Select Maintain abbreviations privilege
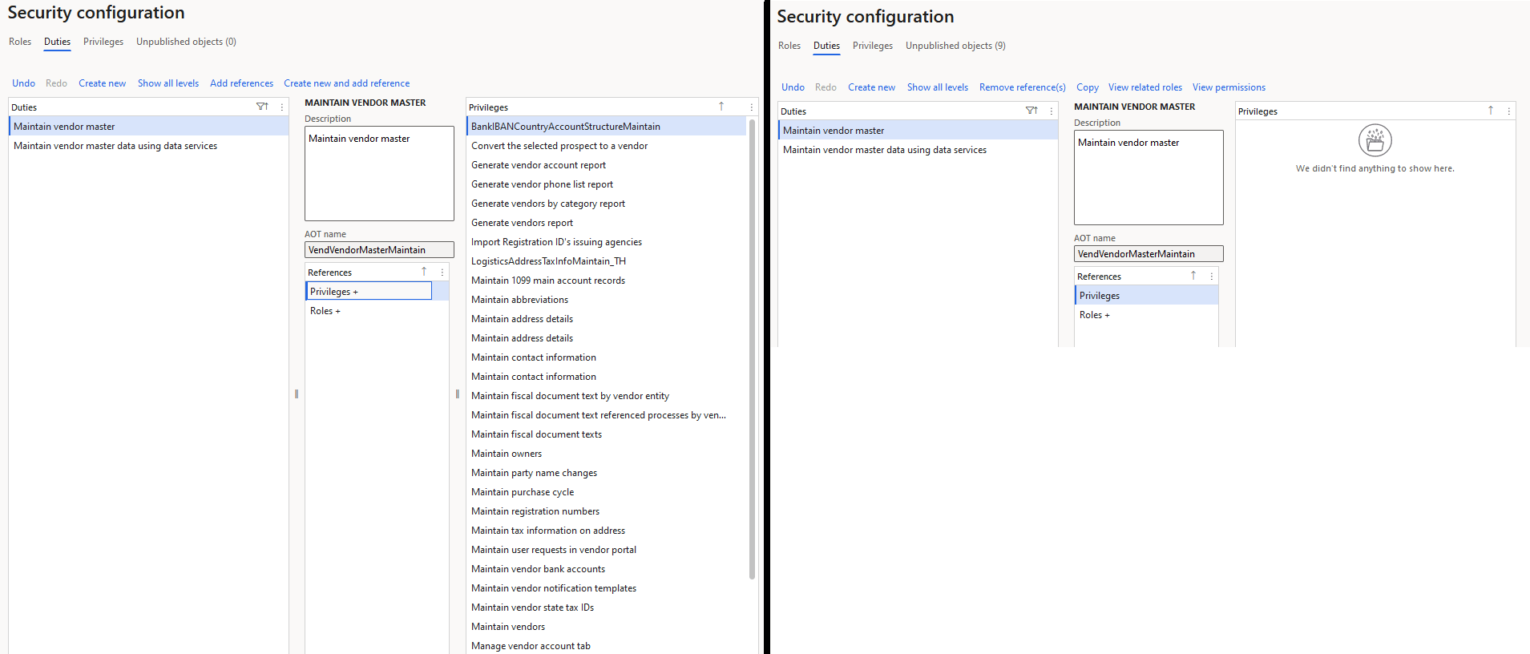Viewport: 1530px width, 654px height. (606, 300)
